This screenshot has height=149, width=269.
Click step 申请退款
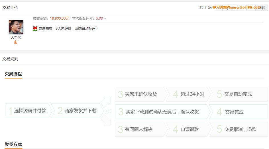[x=188, y=129]
